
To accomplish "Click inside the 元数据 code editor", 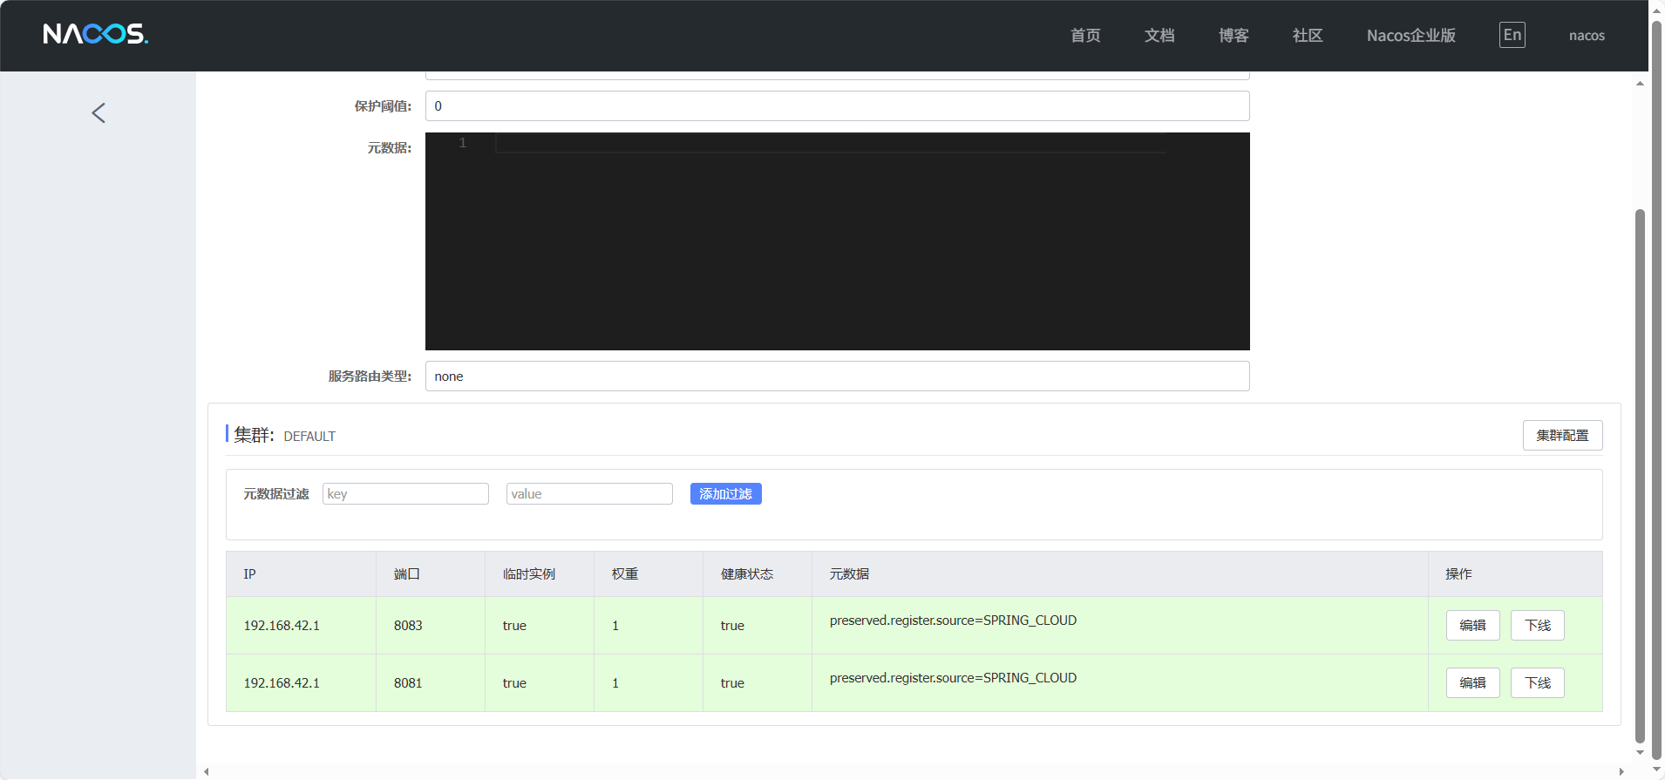I will 837,241.
